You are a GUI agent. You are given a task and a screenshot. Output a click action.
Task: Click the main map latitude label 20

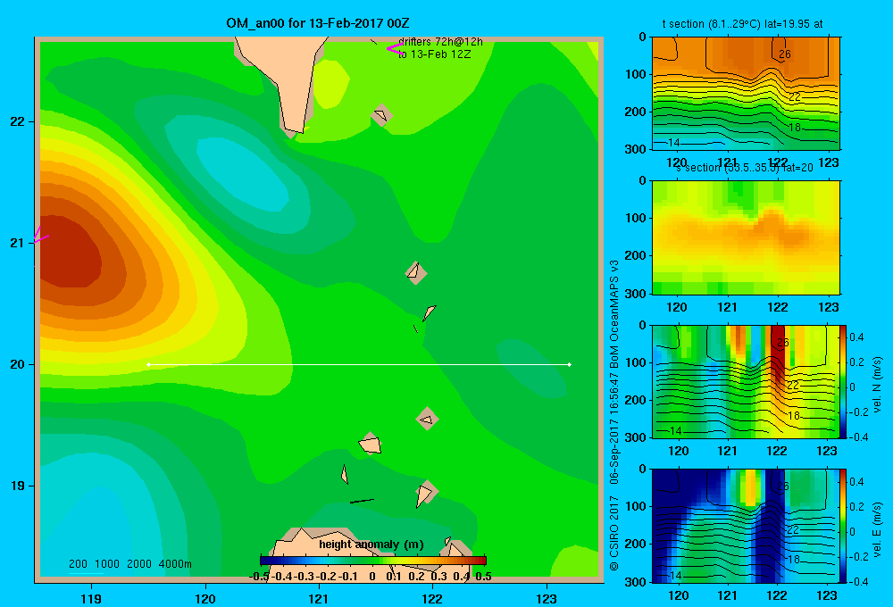[17, 364]
